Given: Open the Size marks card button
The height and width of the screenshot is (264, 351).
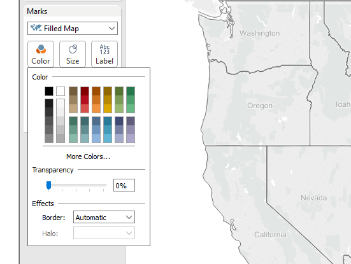Looking at the screenshot, I should pyautogui.click(x=73, y=54).
